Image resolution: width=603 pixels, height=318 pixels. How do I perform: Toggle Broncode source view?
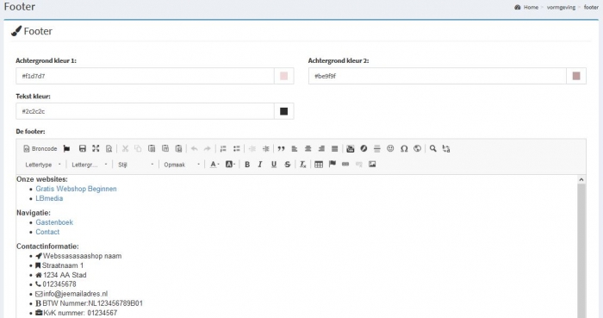click(40, 148)
